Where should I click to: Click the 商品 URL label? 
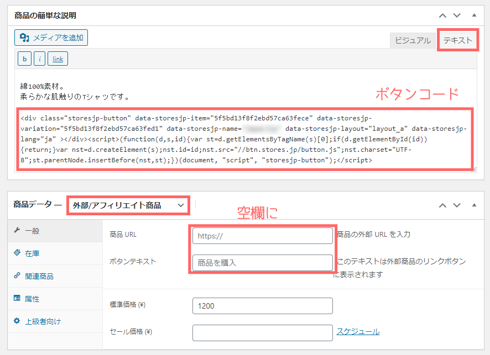123,235
